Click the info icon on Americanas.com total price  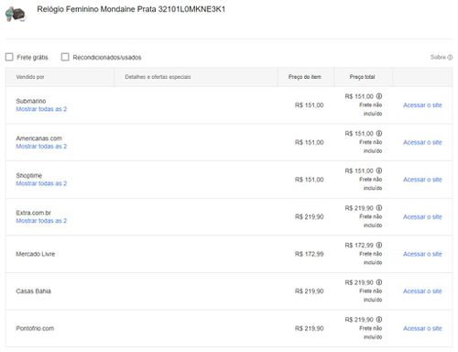tap(379, 134)
